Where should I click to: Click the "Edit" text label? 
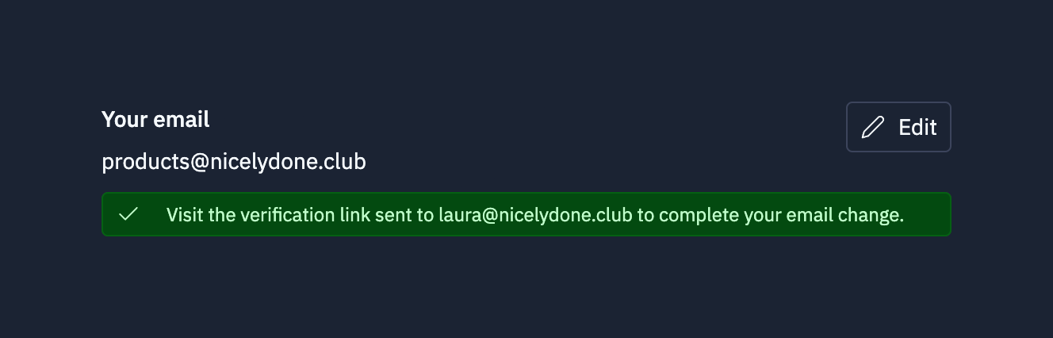pyautogui.click(x=917, y=127)
